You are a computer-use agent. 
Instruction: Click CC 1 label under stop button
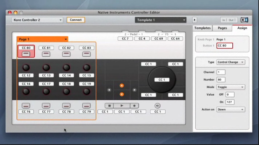[x=105, y=112]
